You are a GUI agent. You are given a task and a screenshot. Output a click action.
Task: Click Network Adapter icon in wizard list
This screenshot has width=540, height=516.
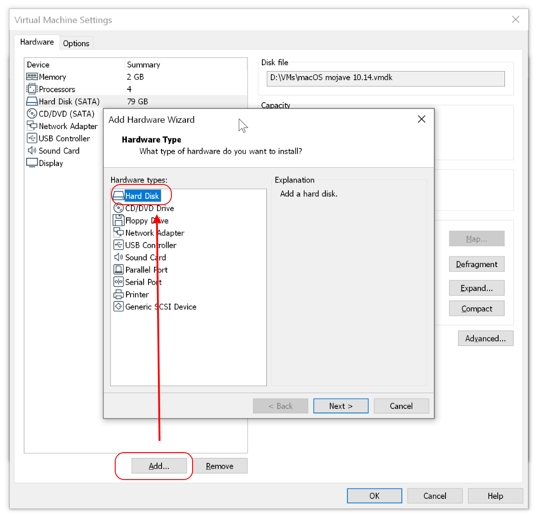coord(118,233)
